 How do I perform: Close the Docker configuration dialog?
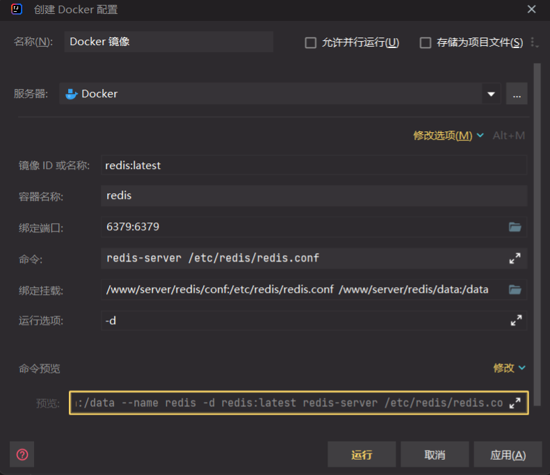(x=531, y=9)
